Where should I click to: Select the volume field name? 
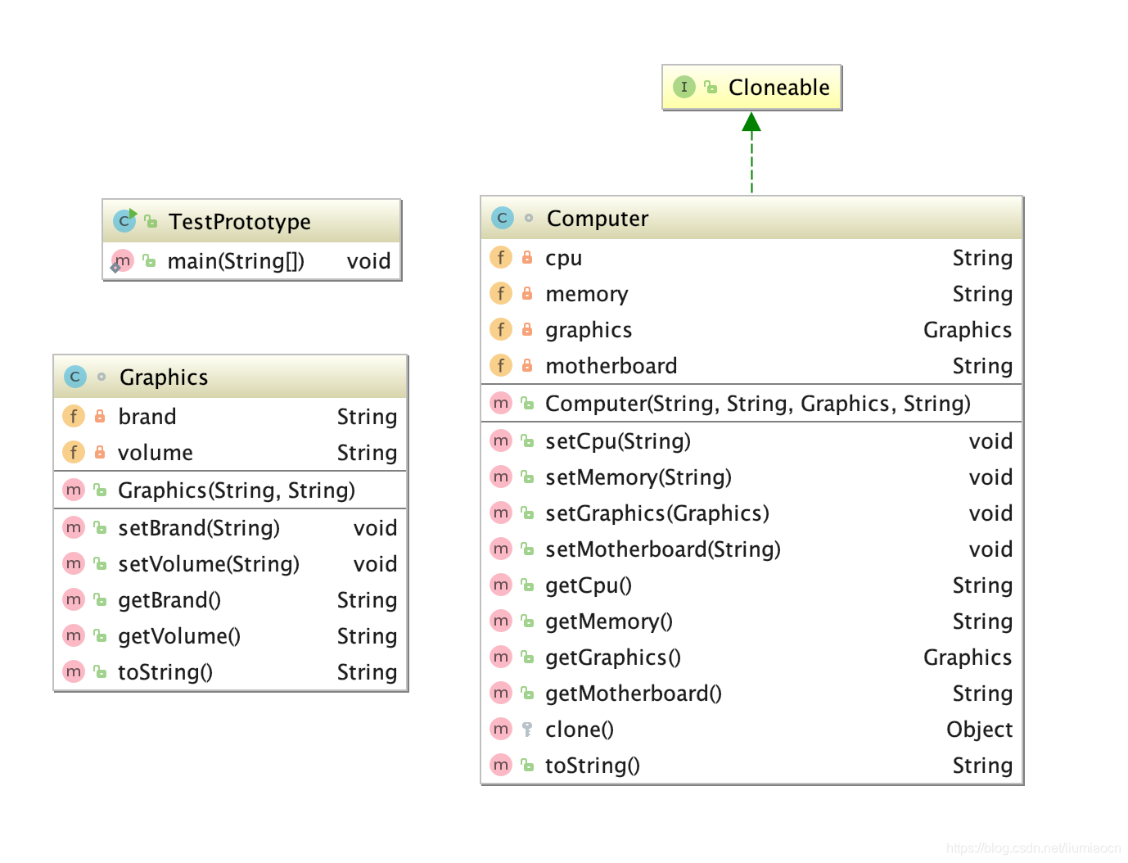[x=156, y=453]
